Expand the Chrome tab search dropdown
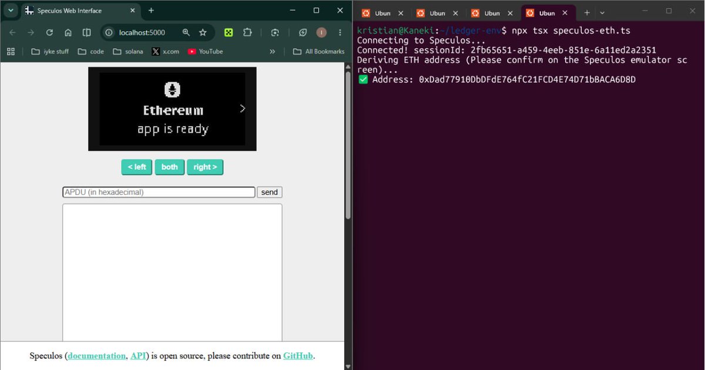This screenshot has width=705, height=370. 11,11
